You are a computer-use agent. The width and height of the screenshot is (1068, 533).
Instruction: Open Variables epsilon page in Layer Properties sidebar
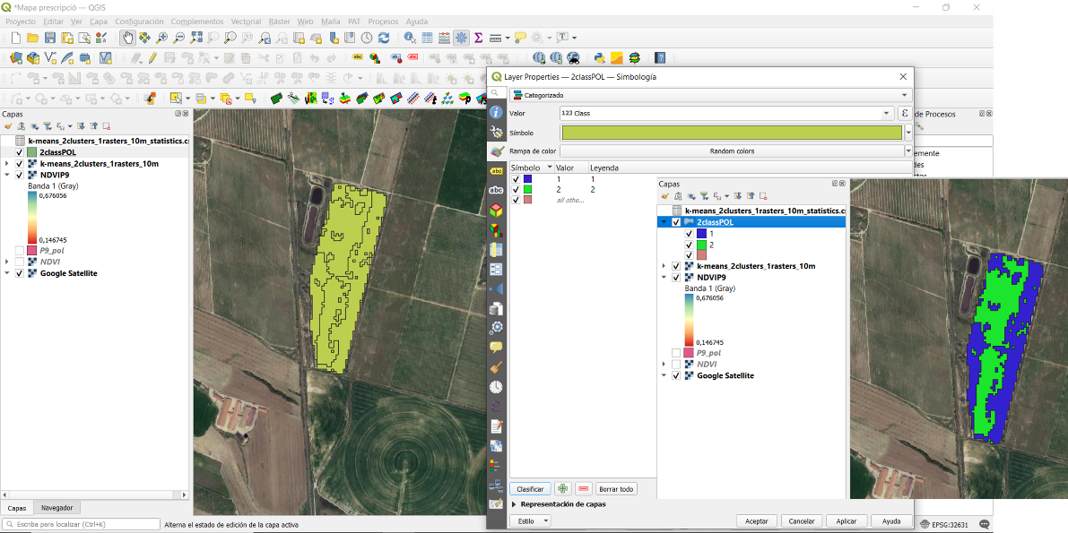click(497, 407)
